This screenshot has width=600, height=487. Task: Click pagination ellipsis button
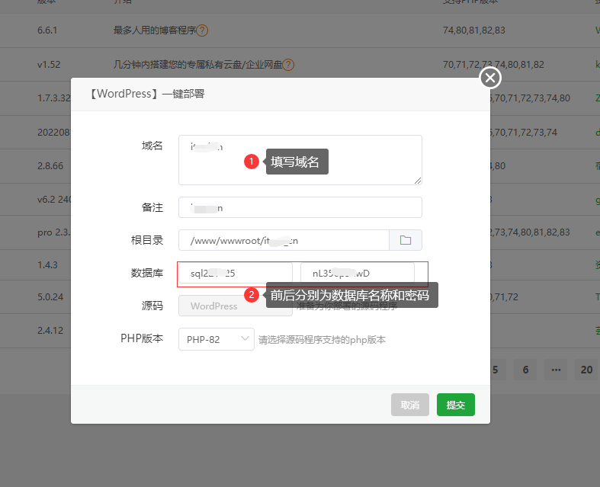[556, 370]
